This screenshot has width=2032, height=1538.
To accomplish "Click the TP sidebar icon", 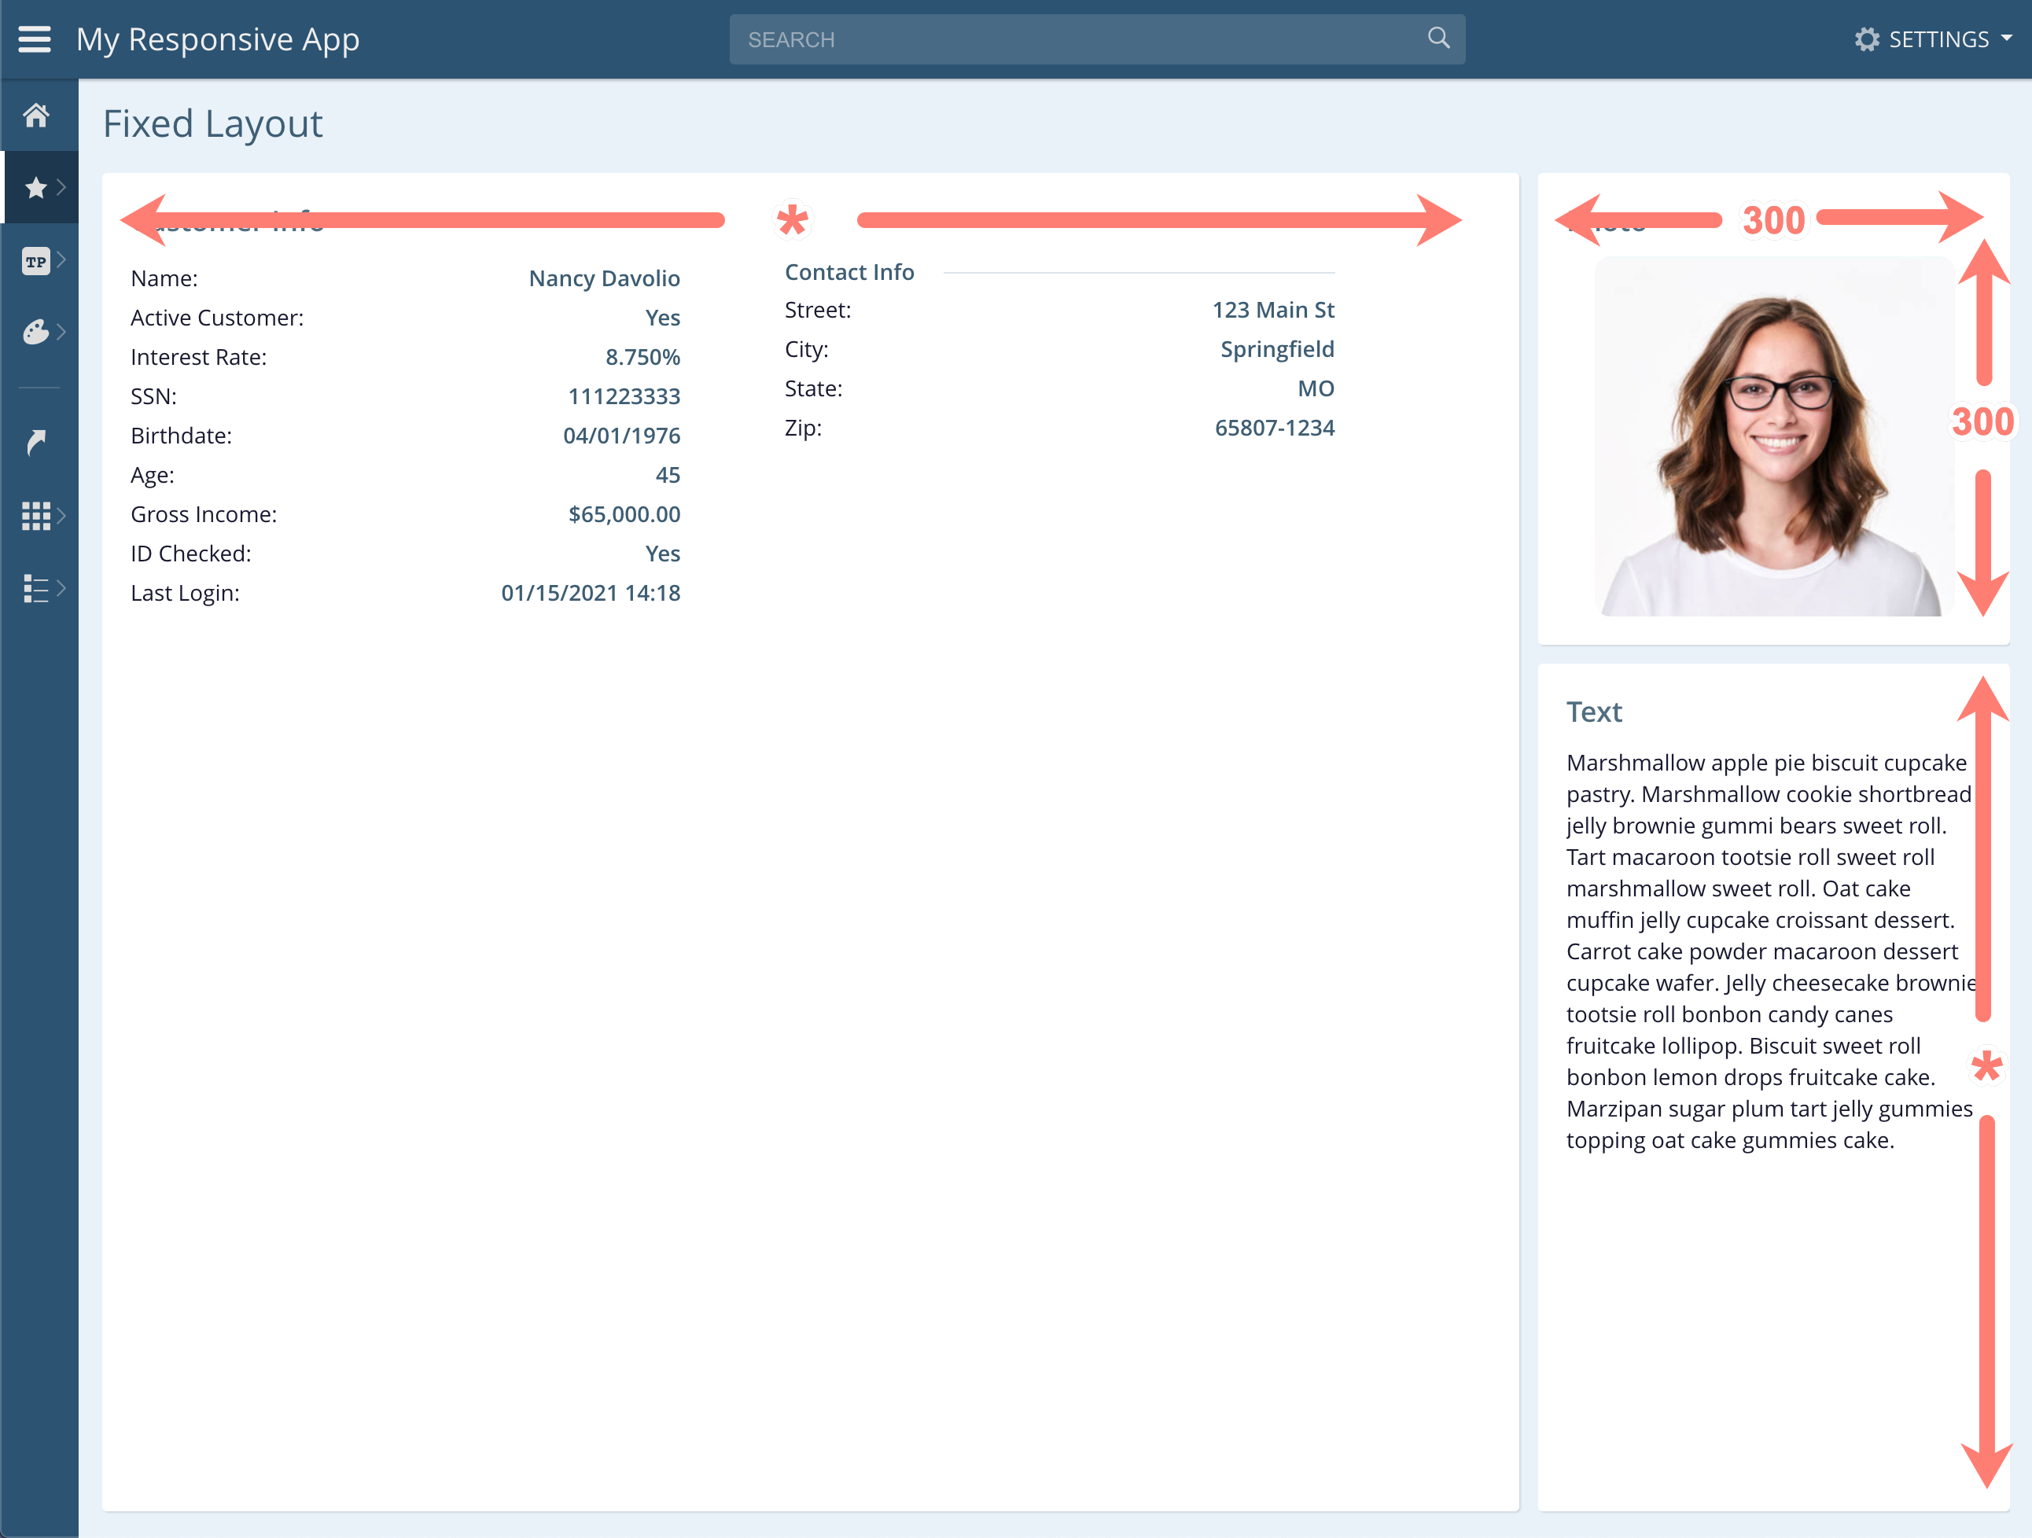I will point(36,261).
